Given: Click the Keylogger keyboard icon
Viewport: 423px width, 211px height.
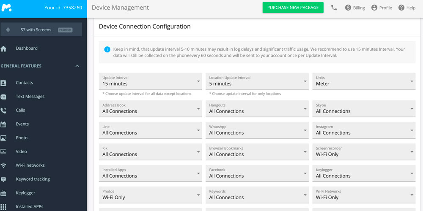Looking at the screenshot, I should pyautogui.click(x=3, y=193).
